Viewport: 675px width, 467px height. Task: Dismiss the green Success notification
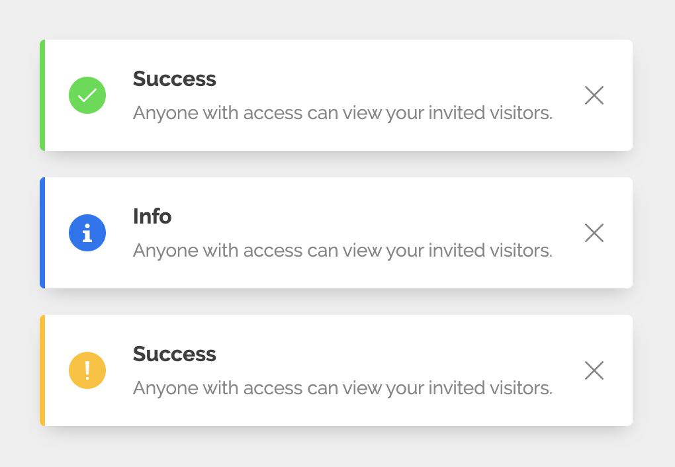coord(594,95)
